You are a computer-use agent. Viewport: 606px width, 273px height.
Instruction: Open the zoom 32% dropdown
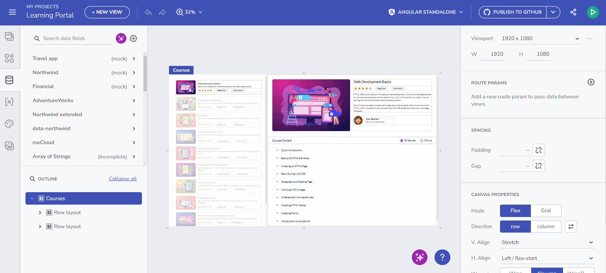coord(190,12)
